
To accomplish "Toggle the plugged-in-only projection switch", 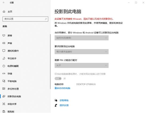I will pyautogui.click(x=58, y=79).
